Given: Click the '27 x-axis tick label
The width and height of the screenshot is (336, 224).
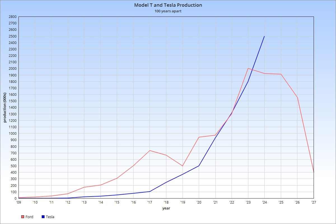Looking at the screenshot, I should coord(314,202).
